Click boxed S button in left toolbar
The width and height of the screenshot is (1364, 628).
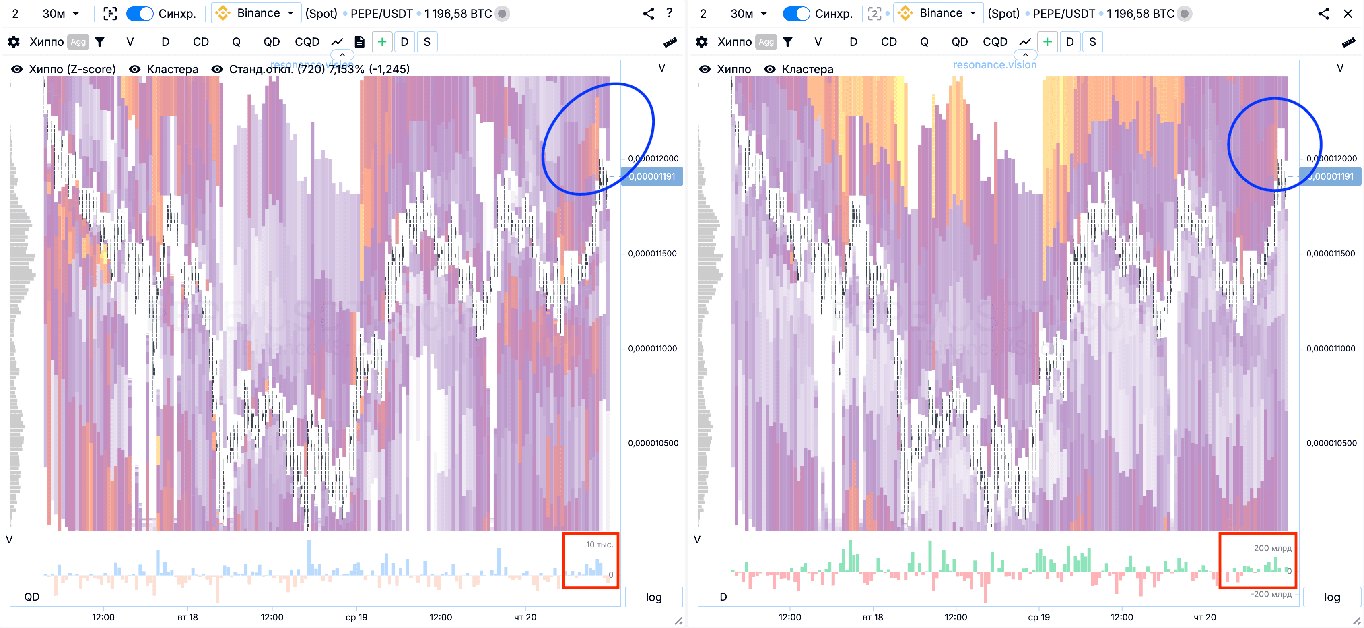click(x=427, y=42)
